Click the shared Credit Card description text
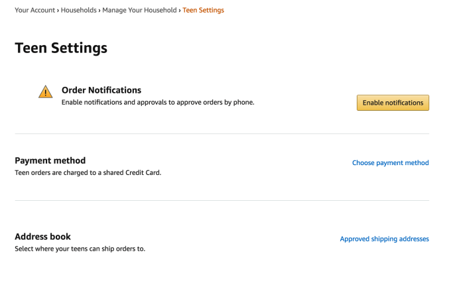This screenshot has height=295, width=451. pyautogui.click(x=88, y=172)
